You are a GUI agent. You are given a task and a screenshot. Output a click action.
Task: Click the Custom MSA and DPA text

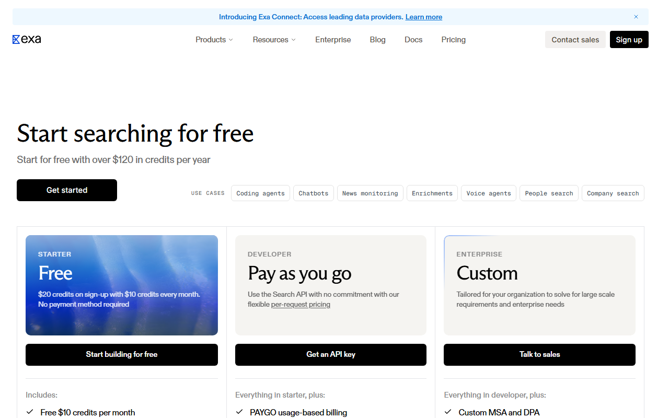pyautogui.click(x=499, y=413)
